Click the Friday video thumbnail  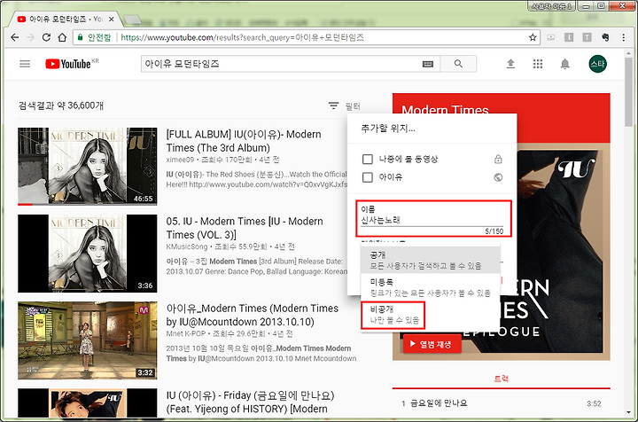(x=87, y=402)
